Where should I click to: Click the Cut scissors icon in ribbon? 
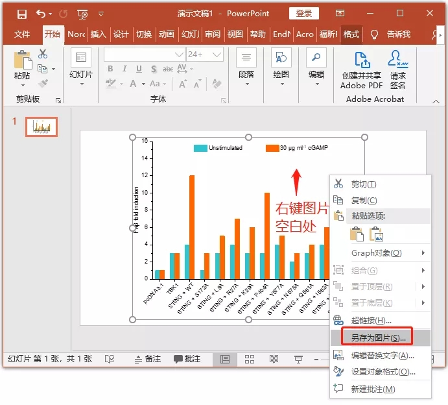(43, 54)
